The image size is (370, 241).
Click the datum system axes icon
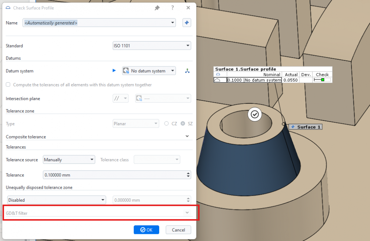187,71
